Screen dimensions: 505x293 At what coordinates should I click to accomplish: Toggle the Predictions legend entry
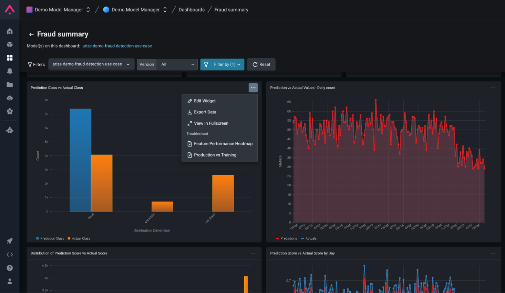[x=286, y=238]
